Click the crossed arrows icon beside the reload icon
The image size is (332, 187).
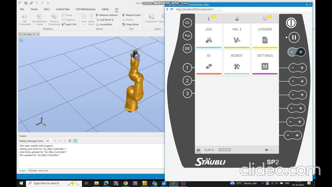tap(172, 9)
